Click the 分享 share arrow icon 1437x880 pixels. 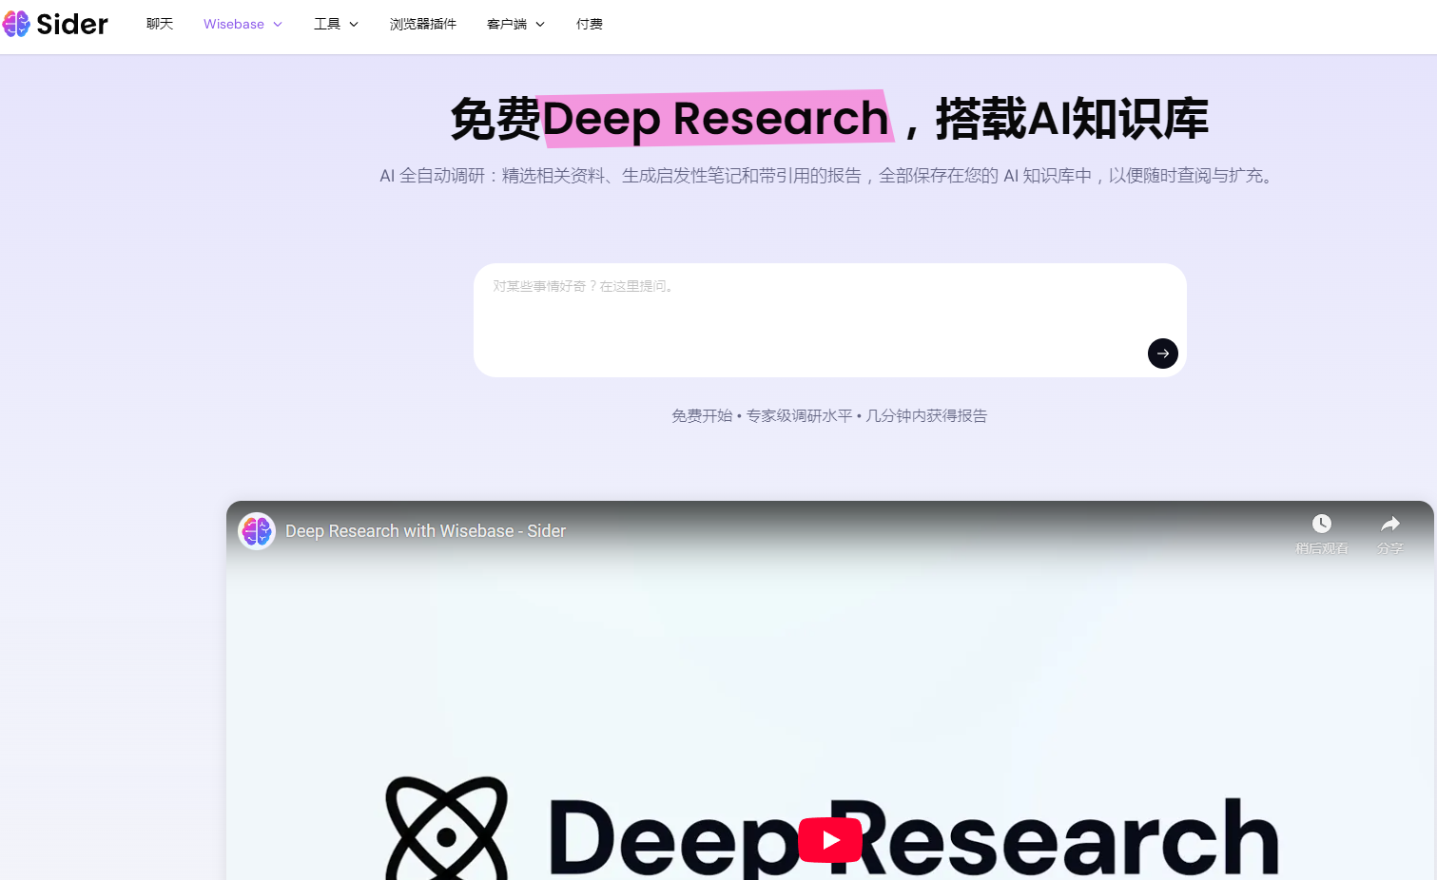click(1389, 524)
